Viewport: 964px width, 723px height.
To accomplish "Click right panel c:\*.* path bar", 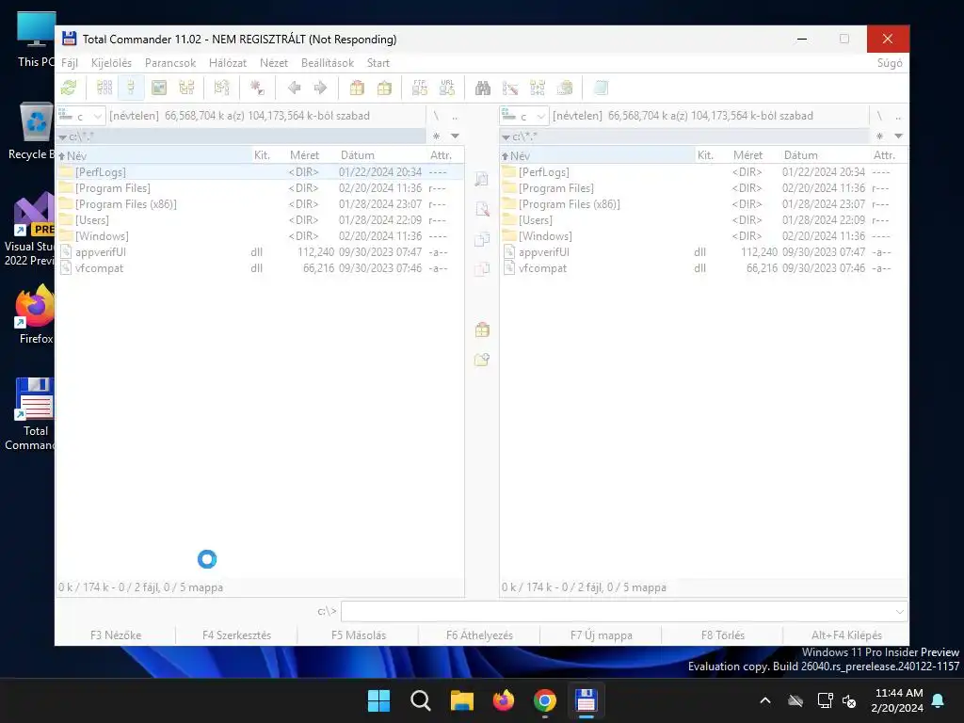I will coord(684,136).
